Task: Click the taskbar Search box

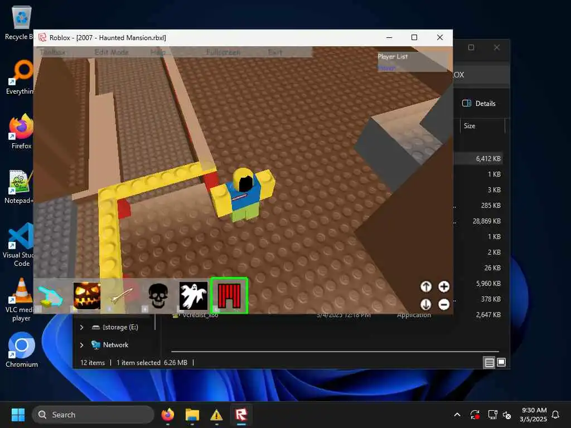Action: (x=93, y=415)
